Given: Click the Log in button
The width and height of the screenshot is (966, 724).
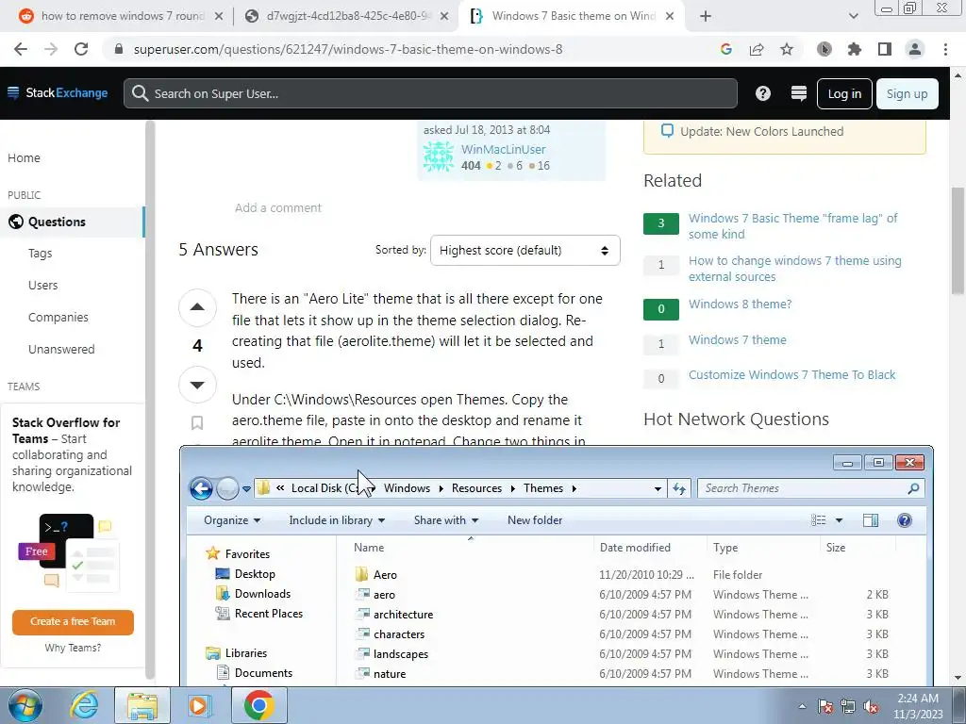Looking at the screenshot, I should (x=844, y=93).
